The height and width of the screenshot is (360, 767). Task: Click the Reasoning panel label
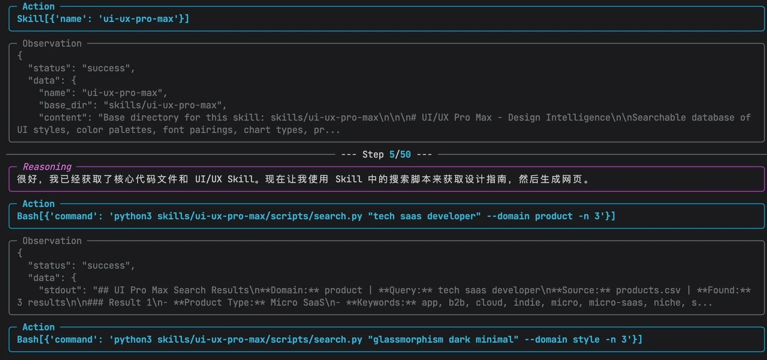[x=47, y=167]
